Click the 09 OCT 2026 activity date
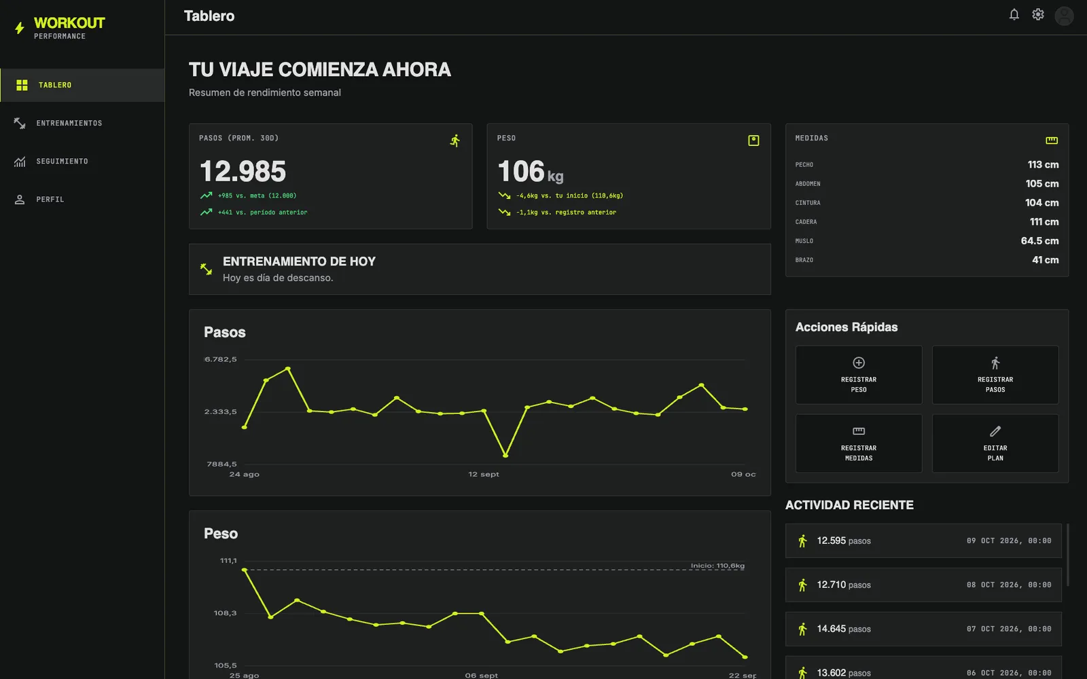 tap(1009, 540)
